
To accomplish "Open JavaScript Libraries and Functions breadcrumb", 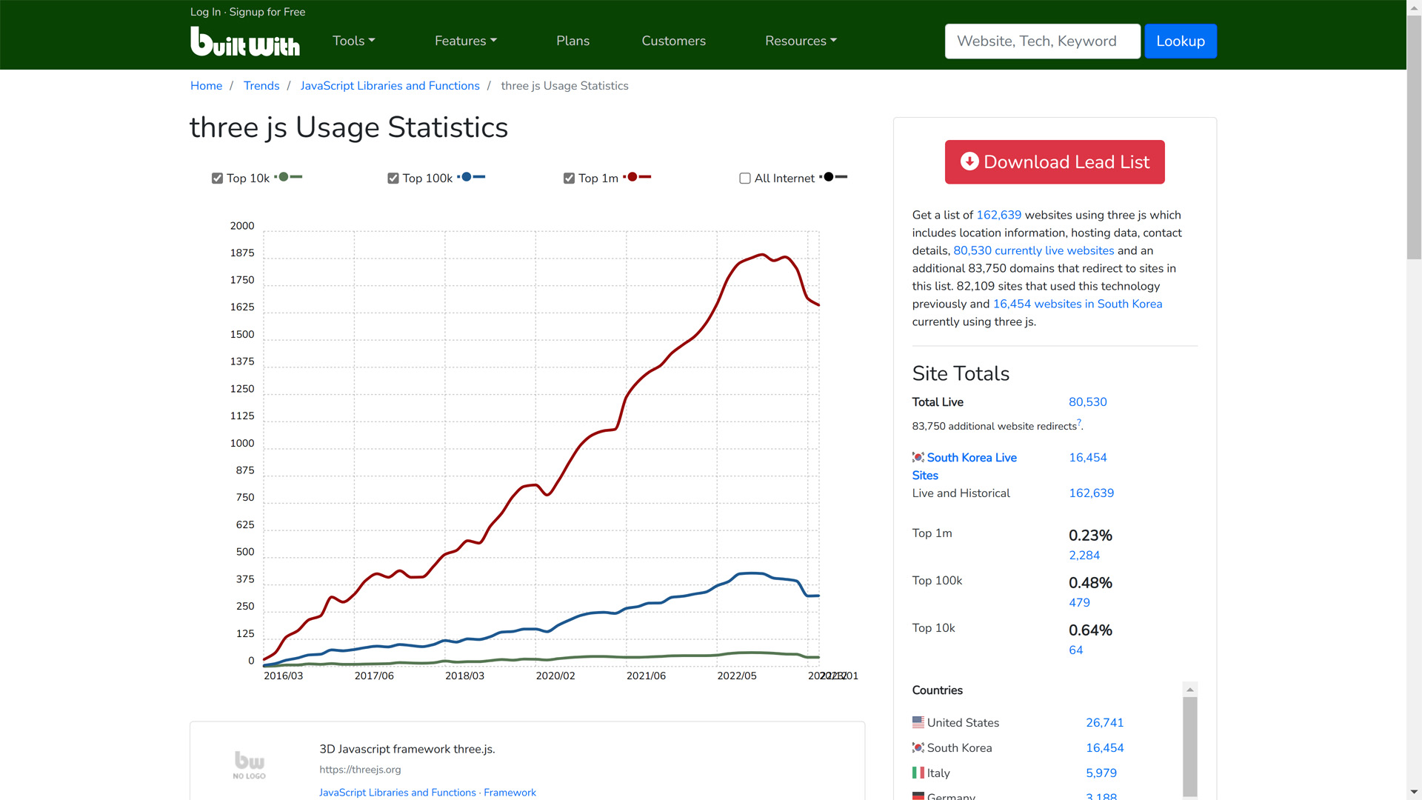I will pyautogui.click(x=390, y=86).
